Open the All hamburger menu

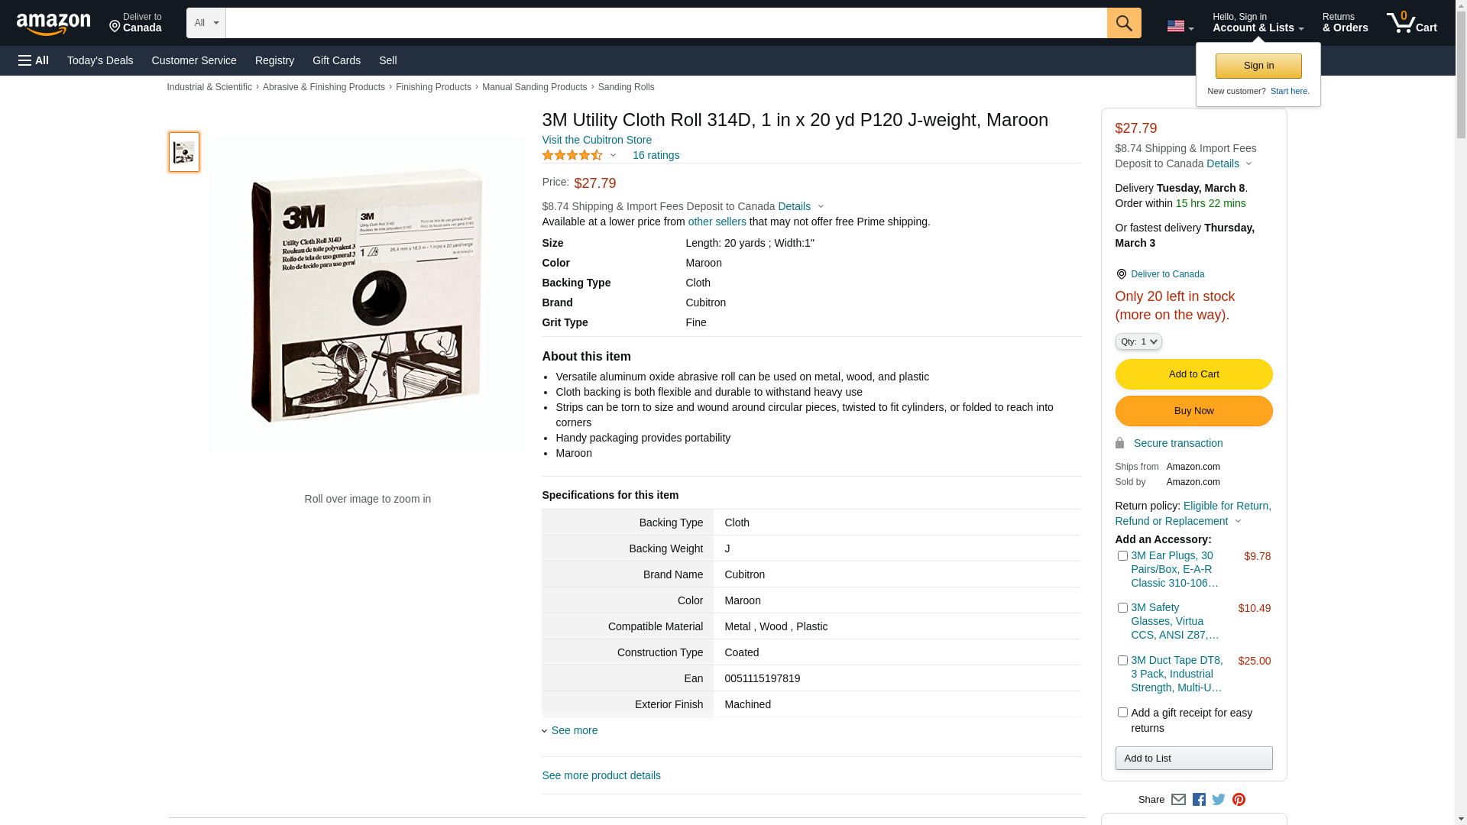[x=34, y=60]
